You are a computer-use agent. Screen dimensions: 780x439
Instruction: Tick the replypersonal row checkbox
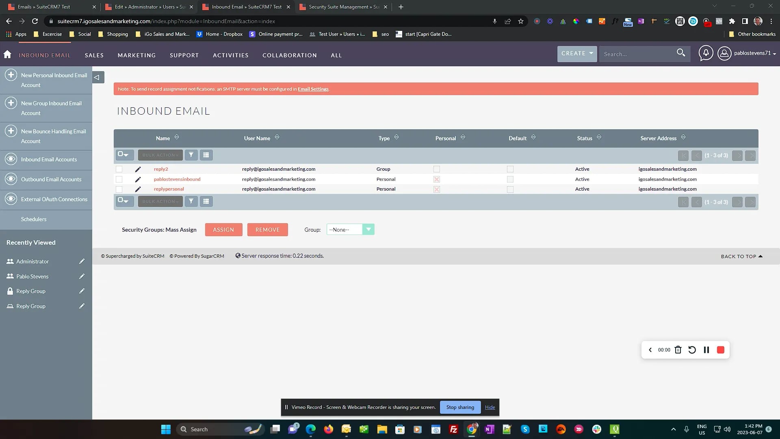(119, 189)
